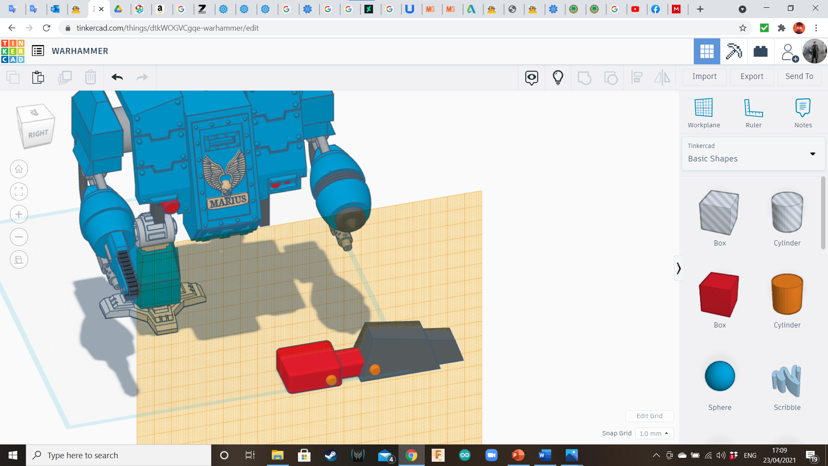Screen dimensions: 828x466
Task: Click the Paste clipboard icon
Action: coord(38,77)
